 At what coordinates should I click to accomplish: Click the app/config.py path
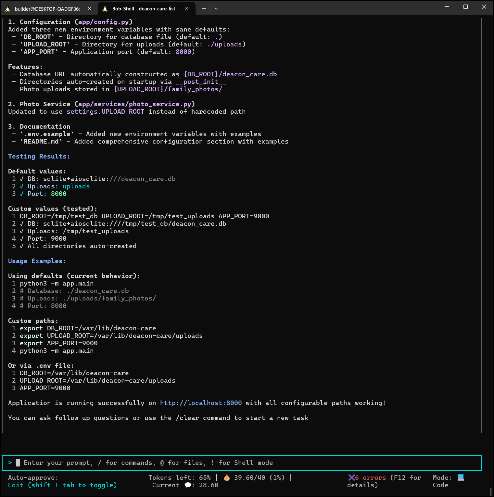point(104,22)
